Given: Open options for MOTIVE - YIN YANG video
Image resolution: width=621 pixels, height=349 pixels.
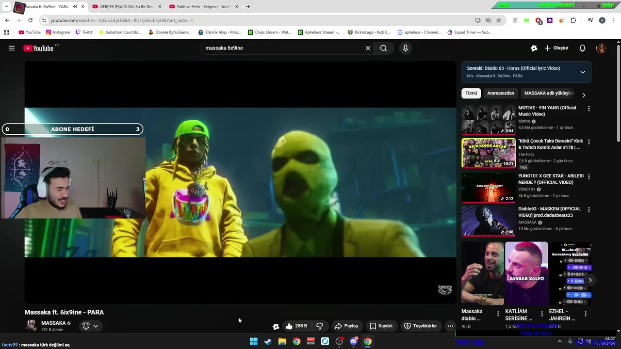Looking at the screenshot, I should coord(589,109).
